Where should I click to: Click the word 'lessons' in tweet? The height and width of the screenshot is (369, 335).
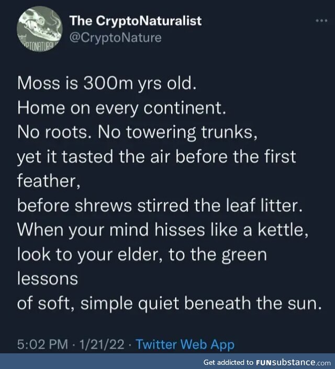[x=48, y=279]
